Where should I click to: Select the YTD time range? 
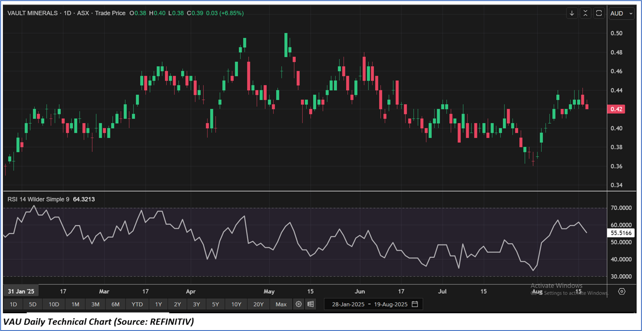(137, 304)
